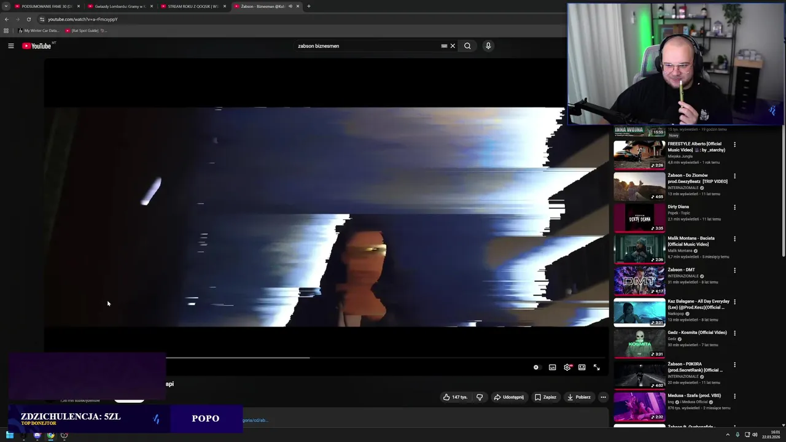Go back in browser

pos(7,19)
